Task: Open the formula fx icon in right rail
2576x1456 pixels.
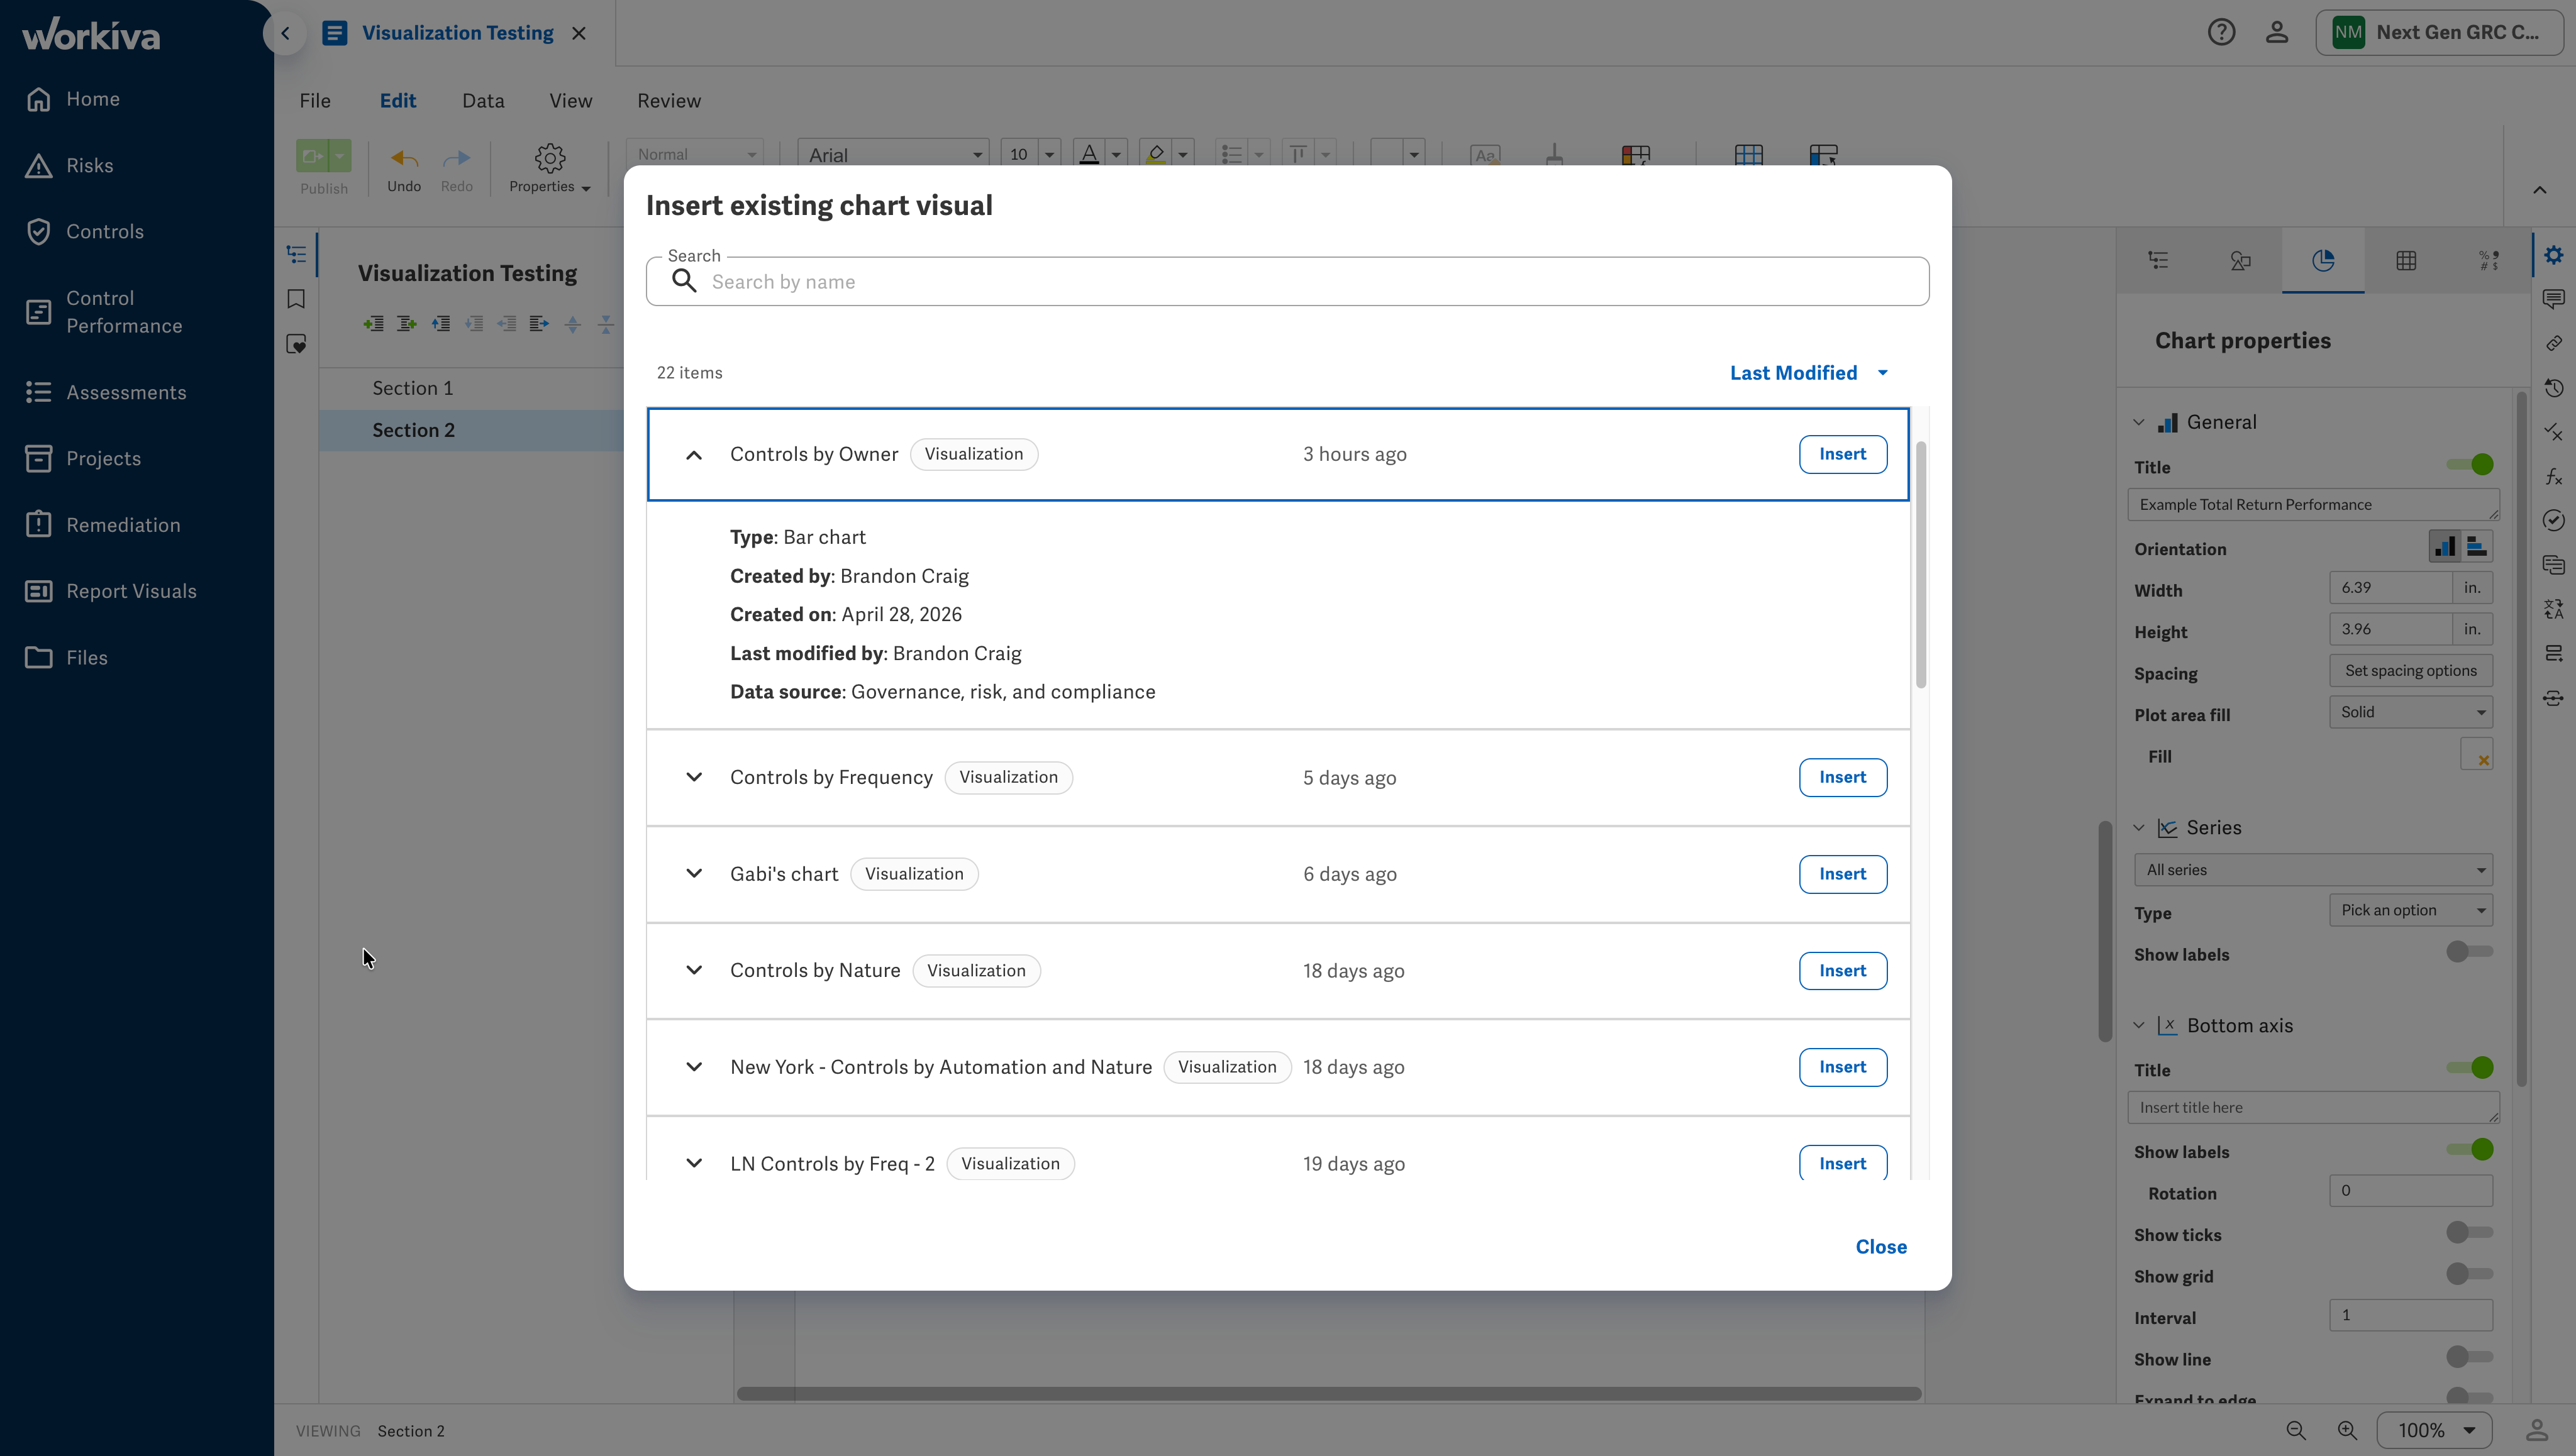Action: [2554, 477]
